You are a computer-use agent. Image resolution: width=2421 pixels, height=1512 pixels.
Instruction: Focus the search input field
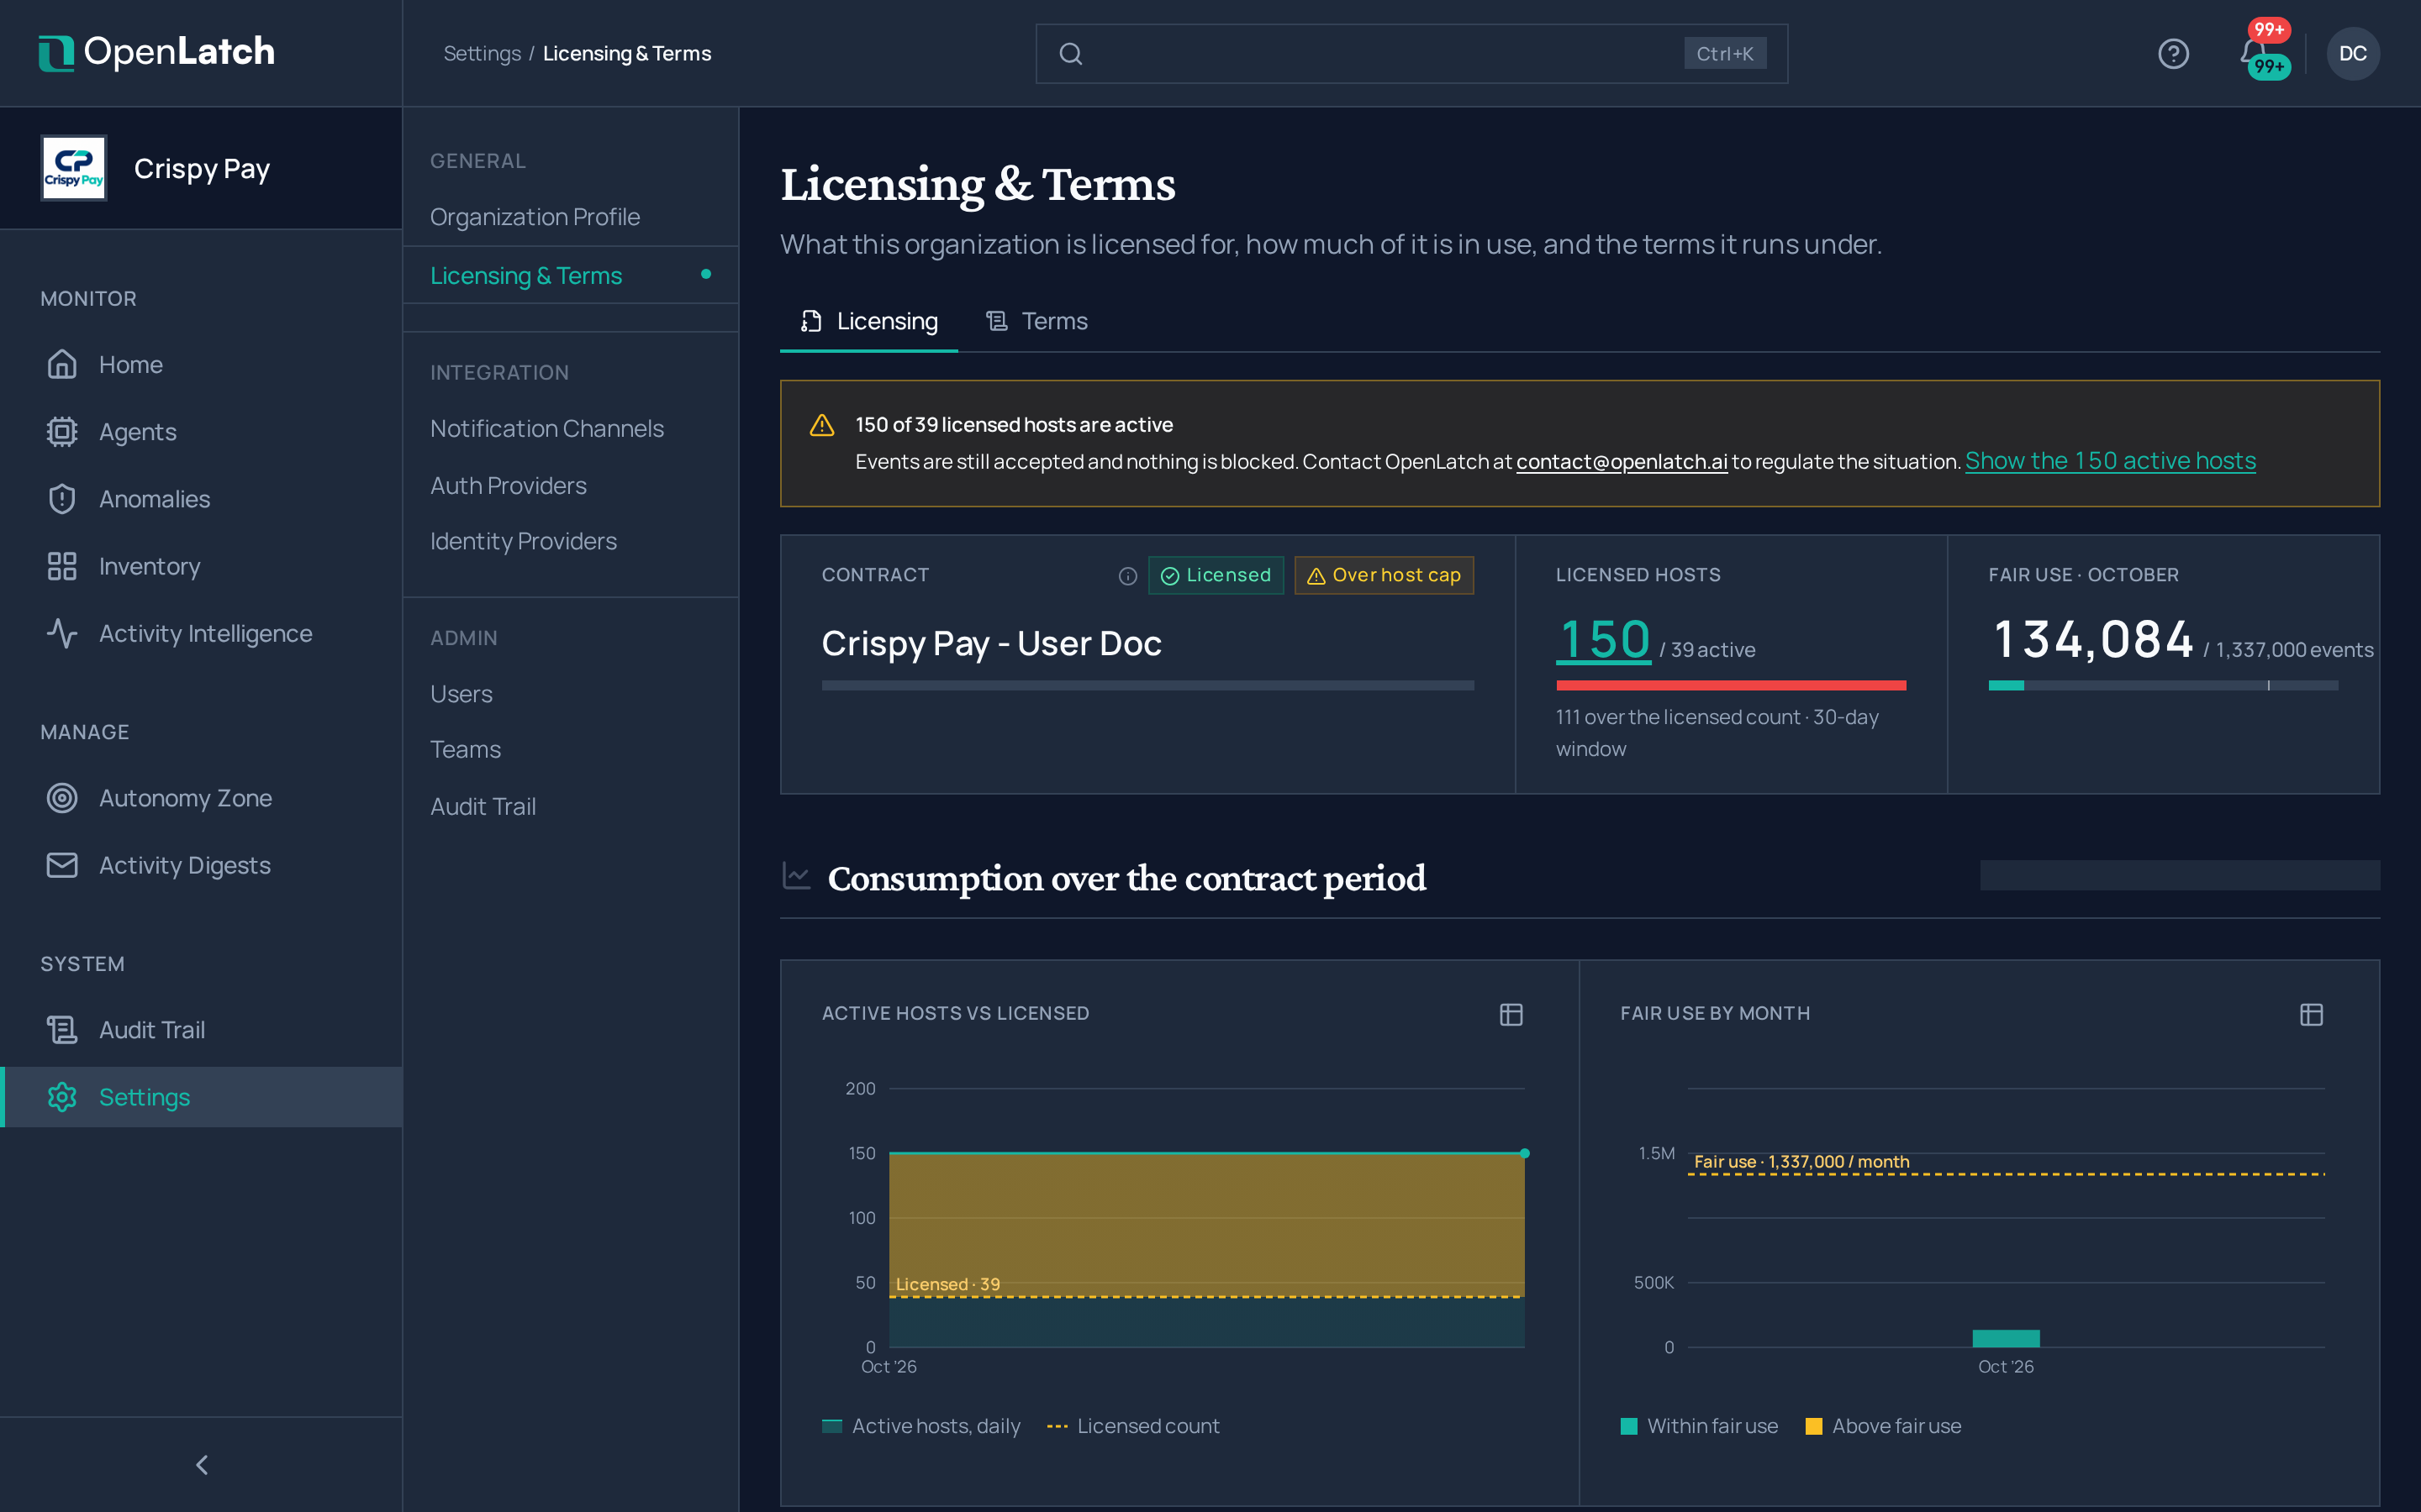tap(1411, 54)
